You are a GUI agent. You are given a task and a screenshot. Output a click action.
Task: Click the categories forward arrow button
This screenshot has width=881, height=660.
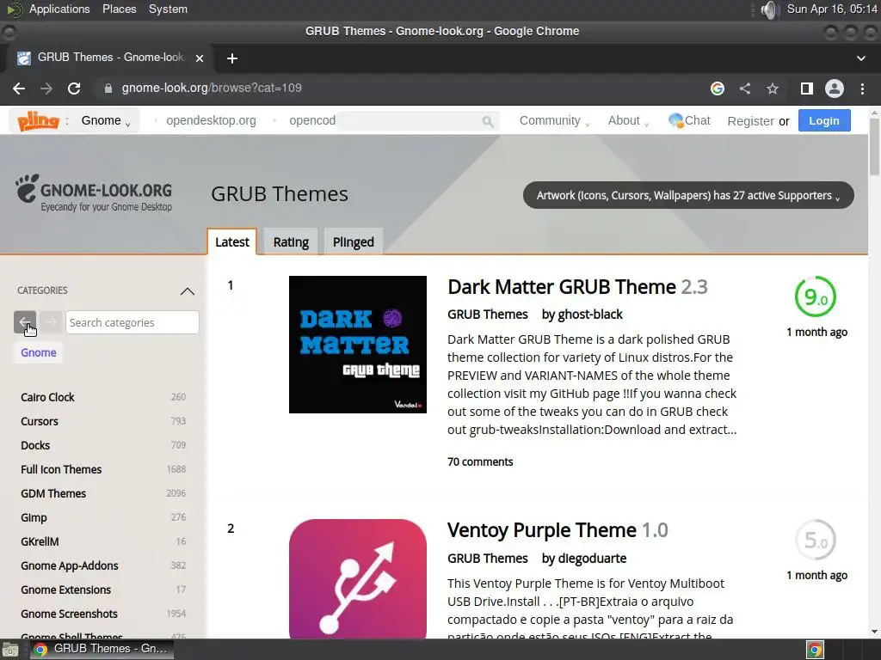click(51, 322)
